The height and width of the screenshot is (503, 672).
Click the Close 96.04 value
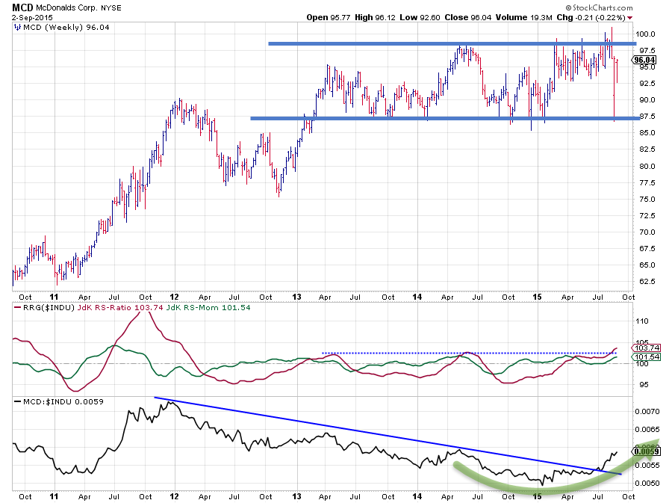468,18
